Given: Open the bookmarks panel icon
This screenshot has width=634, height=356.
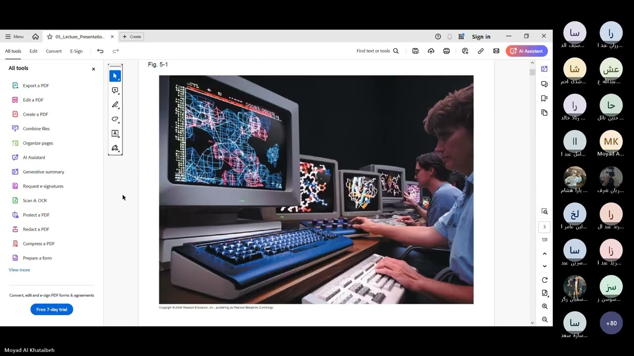Looking at the screenshot, I should pos(544,98).
